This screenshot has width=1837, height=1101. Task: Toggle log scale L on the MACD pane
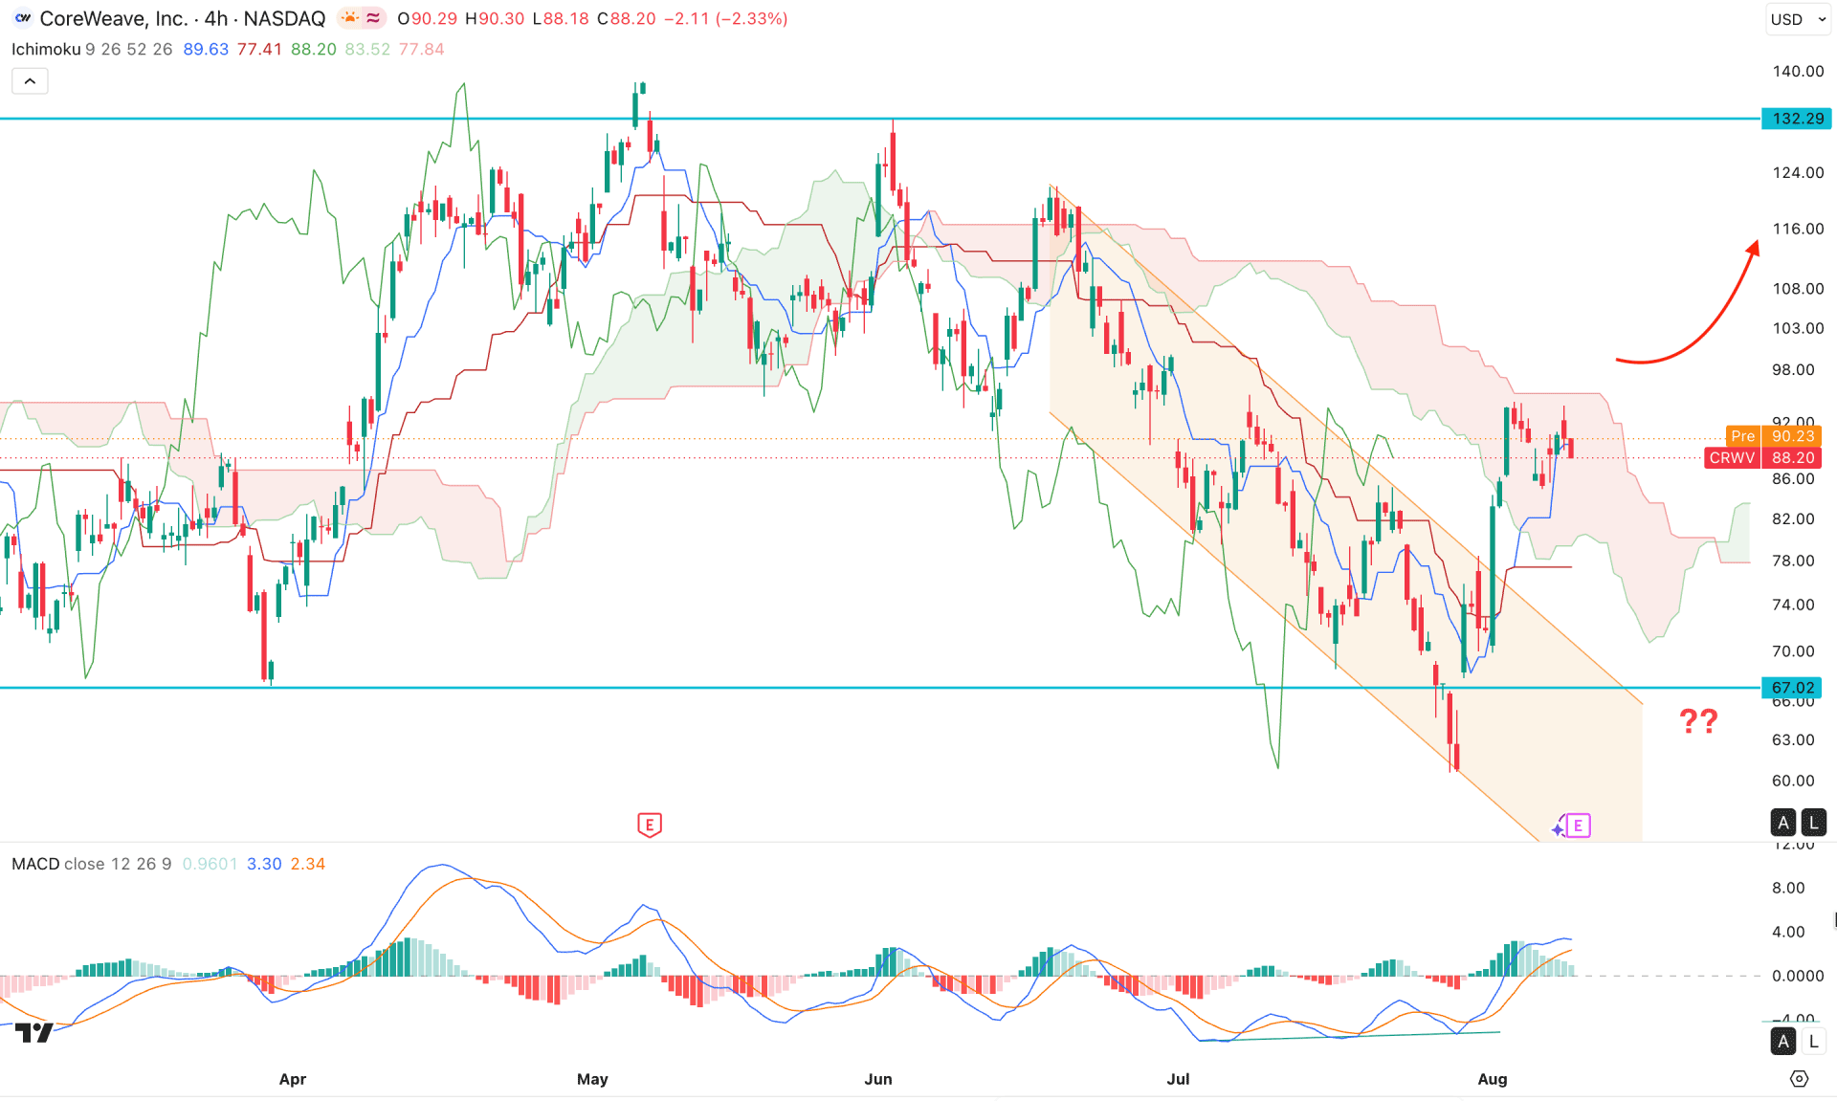coord(1813,1041)
